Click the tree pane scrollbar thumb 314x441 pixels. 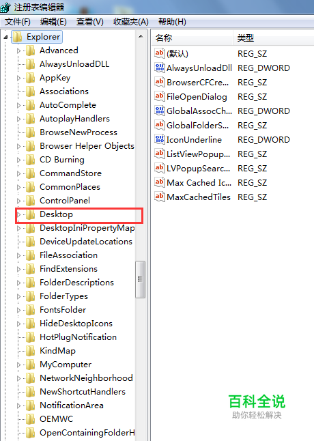[140, 279]
